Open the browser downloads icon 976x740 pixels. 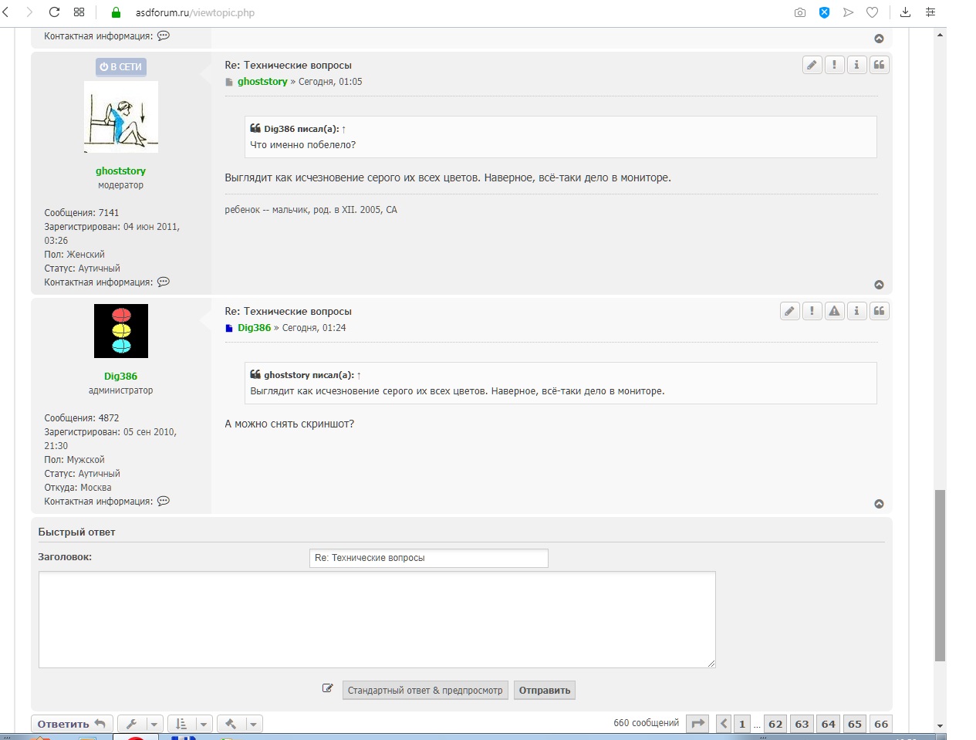tap(906, 12)
